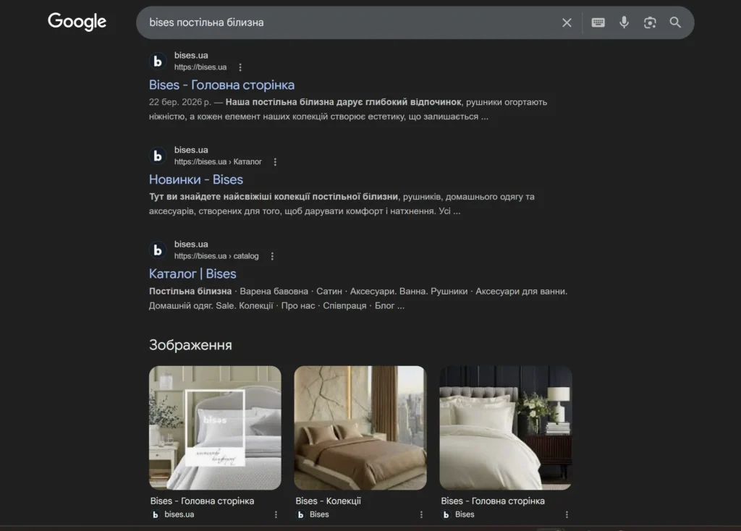The width and height of the screenshot is (741, 531).
Task: Click favicon of 'Bises - Головна сторінка' result
Action: point(158,61)
